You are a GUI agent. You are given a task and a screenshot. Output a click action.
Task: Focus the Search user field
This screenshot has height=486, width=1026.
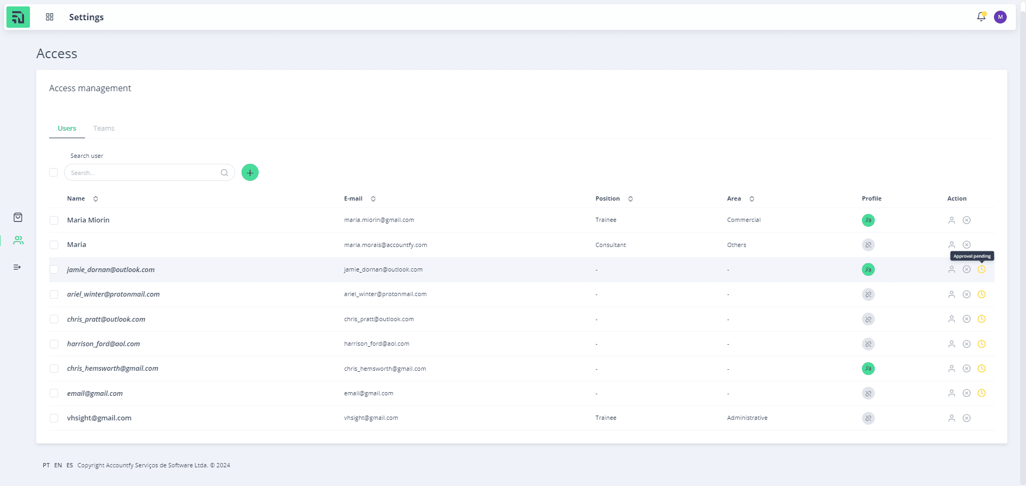pos(150,172)
